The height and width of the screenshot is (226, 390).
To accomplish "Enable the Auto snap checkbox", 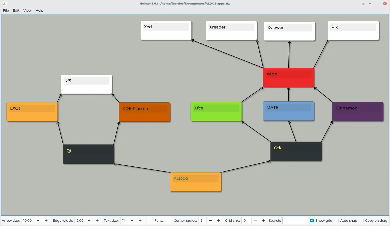I will [337, 220].
